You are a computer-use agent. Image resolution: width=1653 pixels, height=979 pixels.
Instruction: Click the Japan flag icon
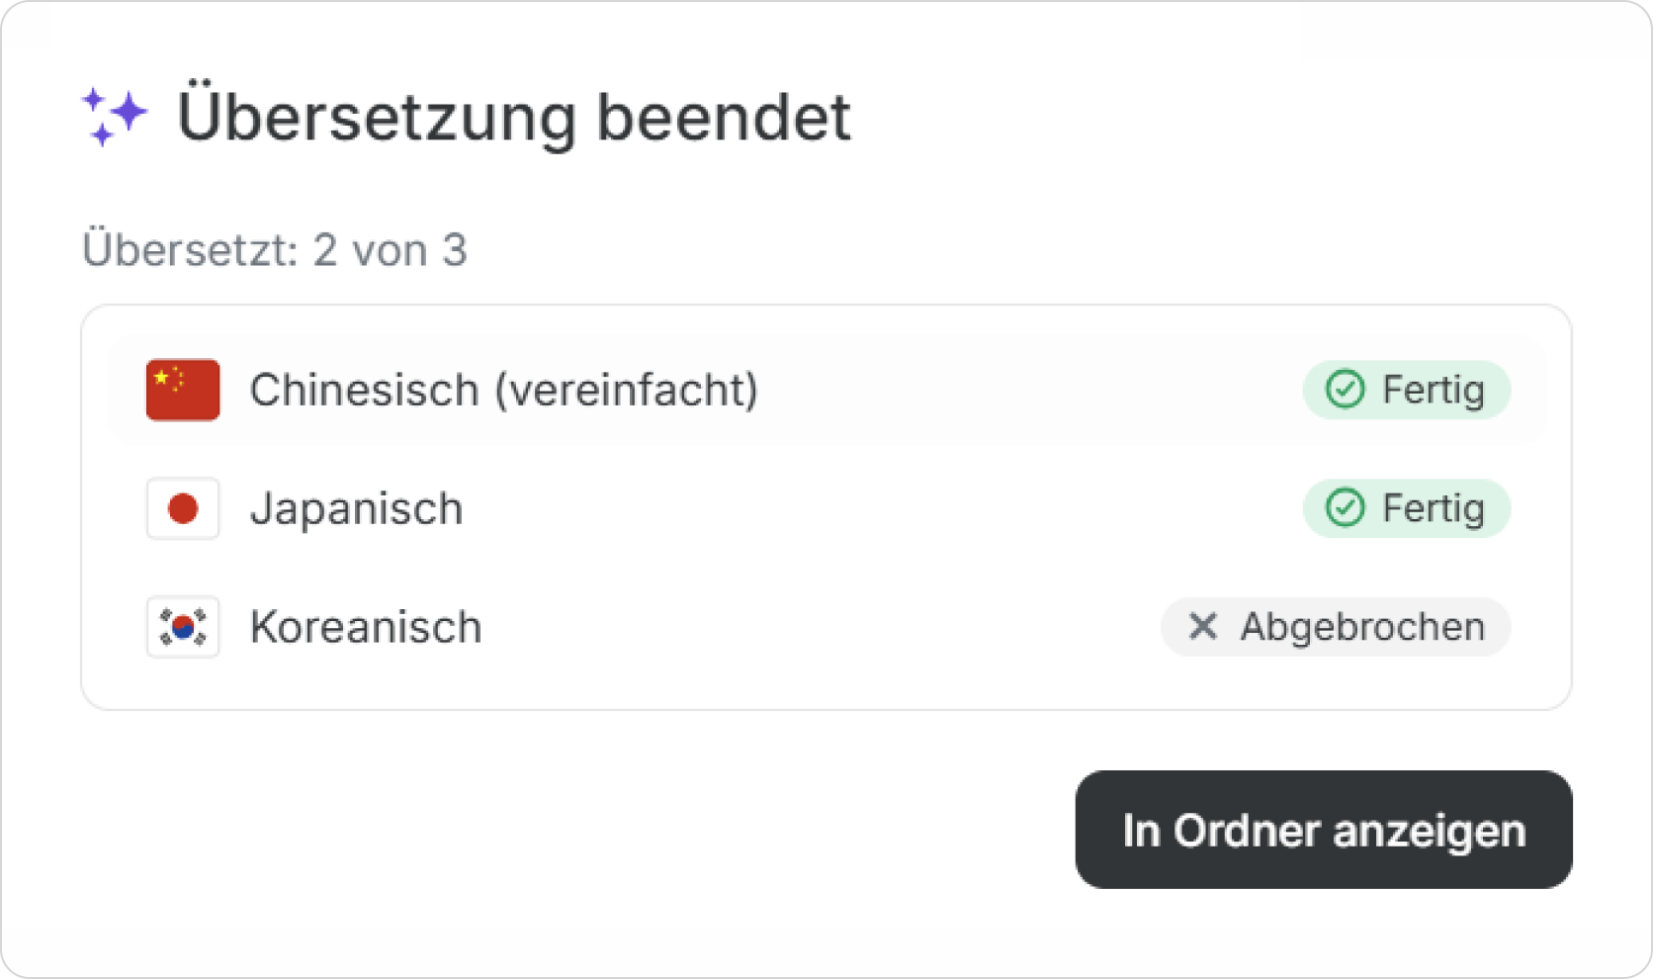183,508
